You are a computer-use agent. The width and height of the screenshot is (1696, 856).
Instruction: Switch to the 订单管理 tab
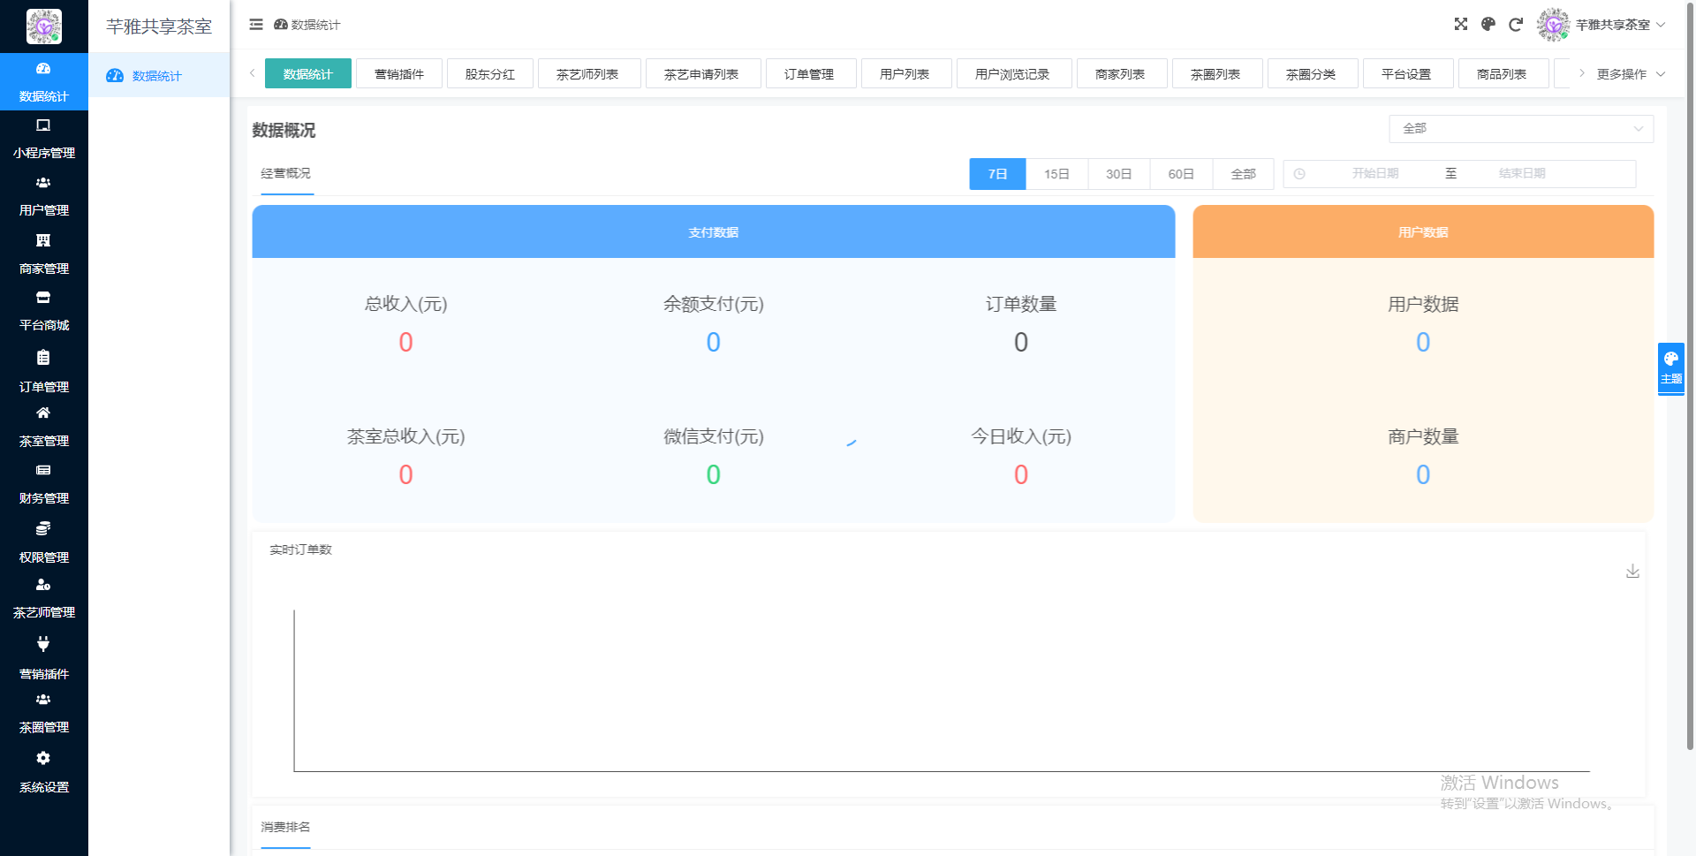click(x=809, y=74)
